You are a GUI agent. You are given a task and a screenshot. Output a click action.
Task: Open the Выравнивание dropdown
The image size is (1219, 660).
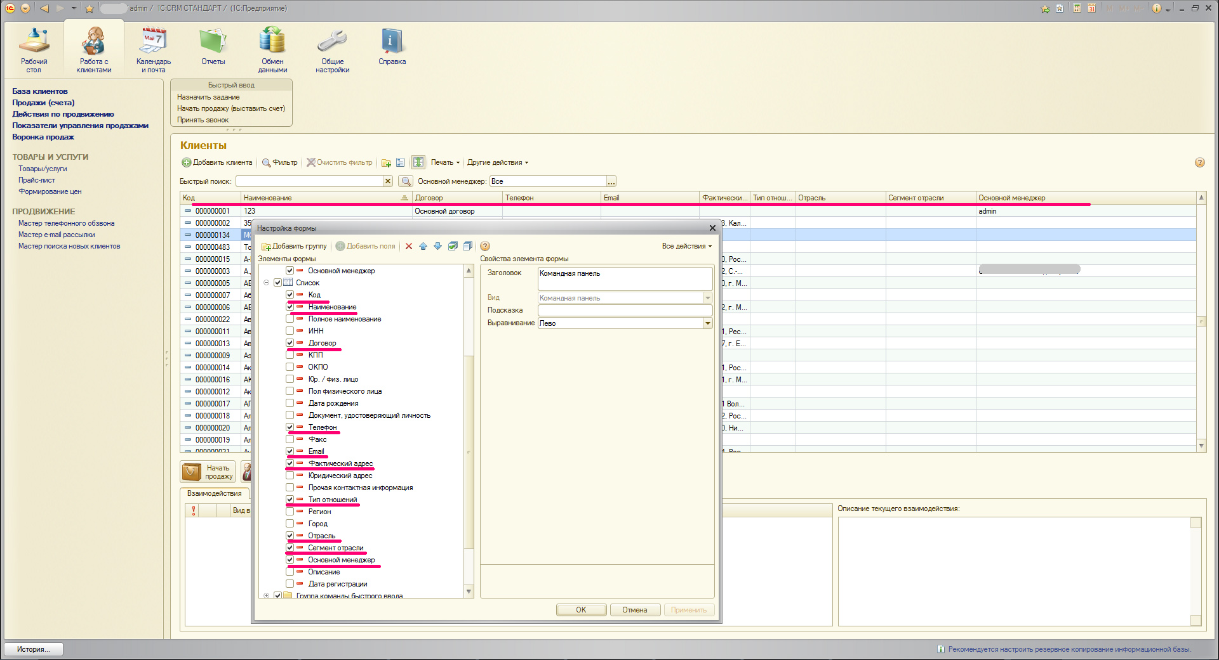(707, 323)
